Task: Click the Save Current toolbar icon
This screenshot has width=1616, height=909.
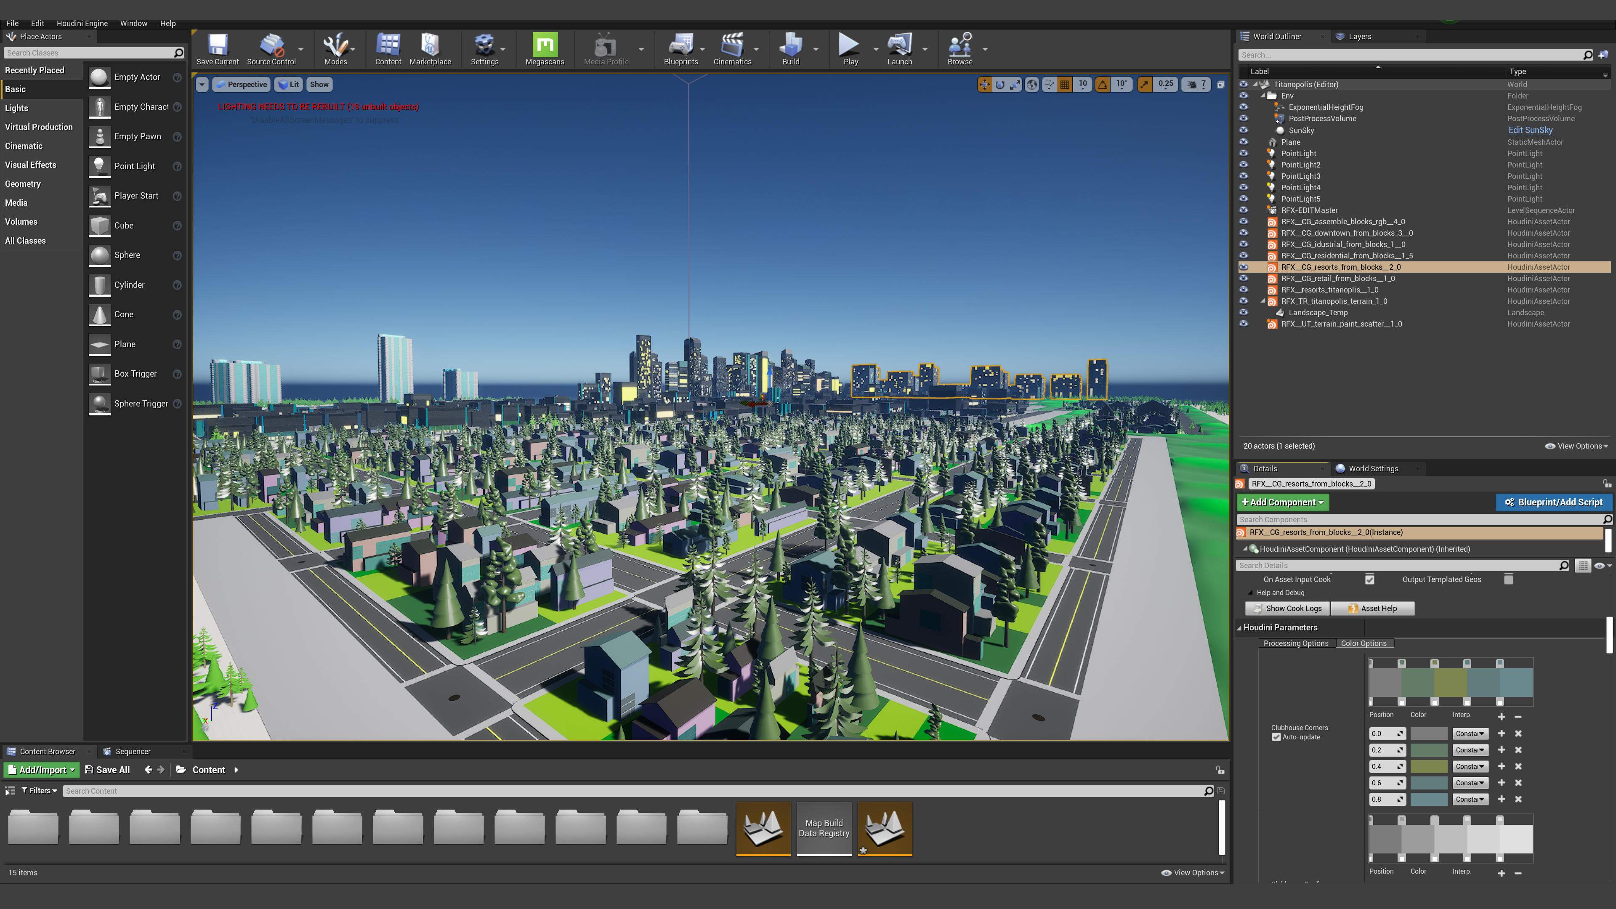Action: 217,49
